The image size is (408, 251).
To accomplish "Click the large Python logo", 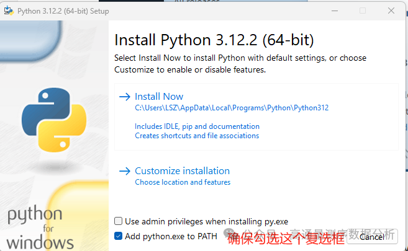I will [x=54, y=120].
